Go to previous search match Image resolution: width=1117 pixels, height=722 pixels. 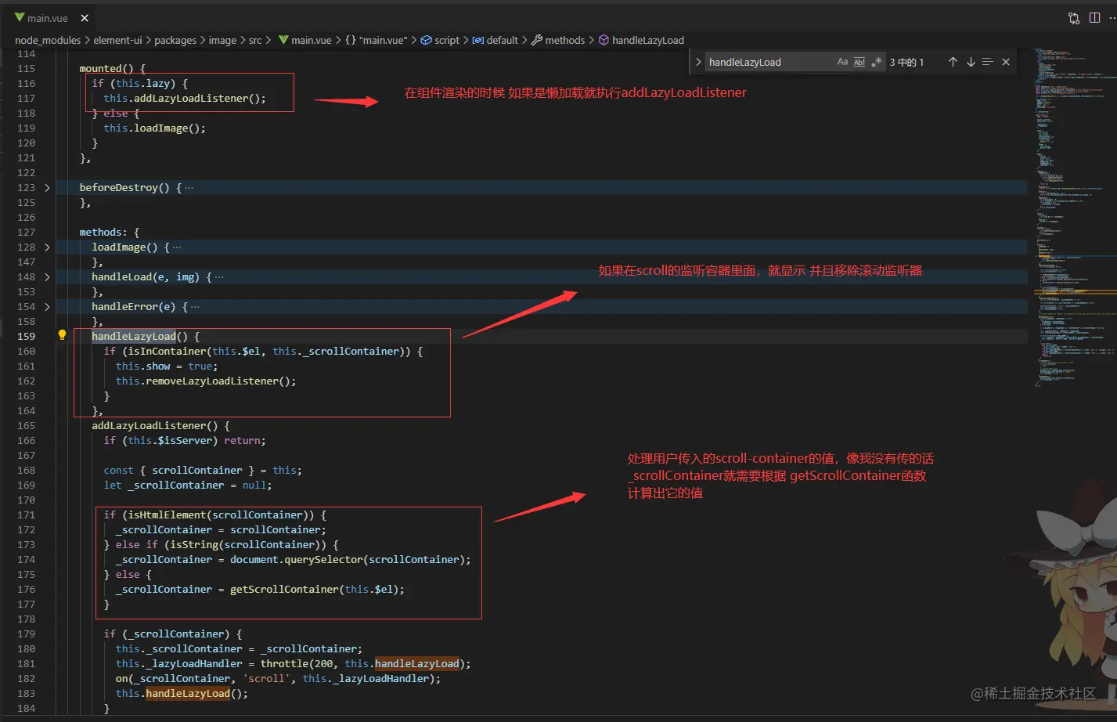pyautogui.click(x=953, y=62)
